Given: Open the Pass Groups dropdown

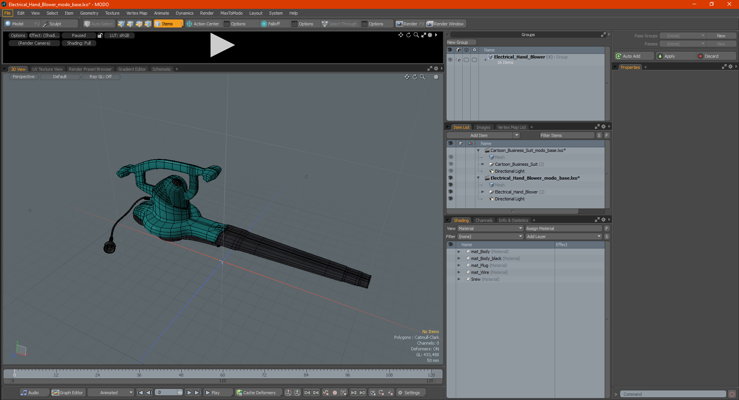Looking at the screenshot, I should pos(682,36).
